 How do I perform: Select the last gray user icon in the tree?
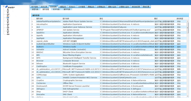[x=8, y=34]
